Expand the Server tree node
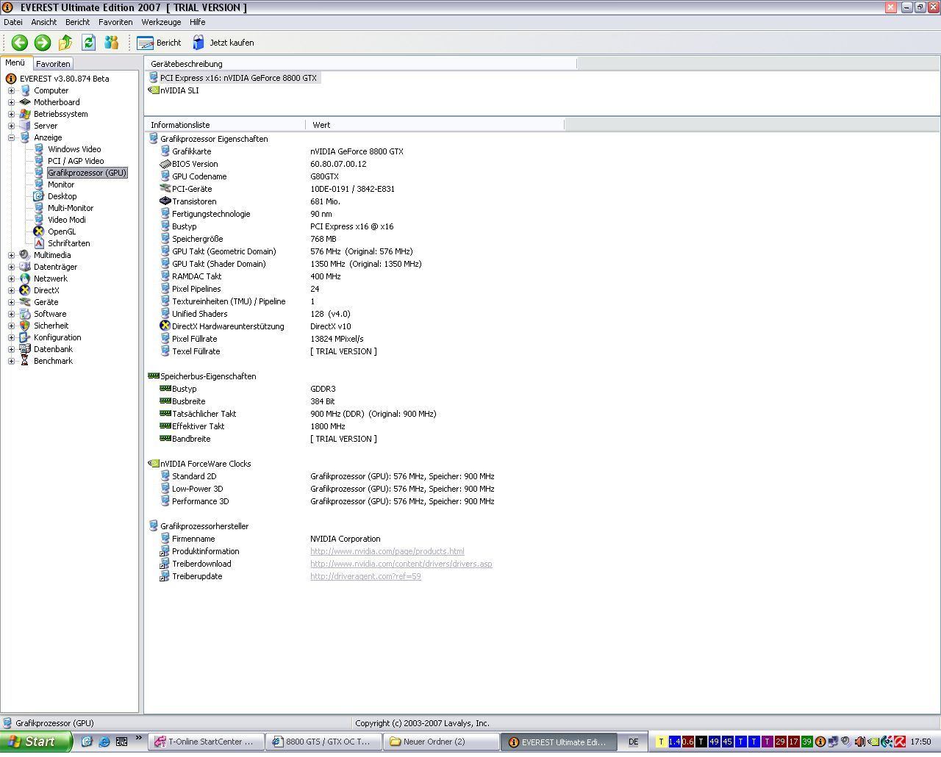 11,126
